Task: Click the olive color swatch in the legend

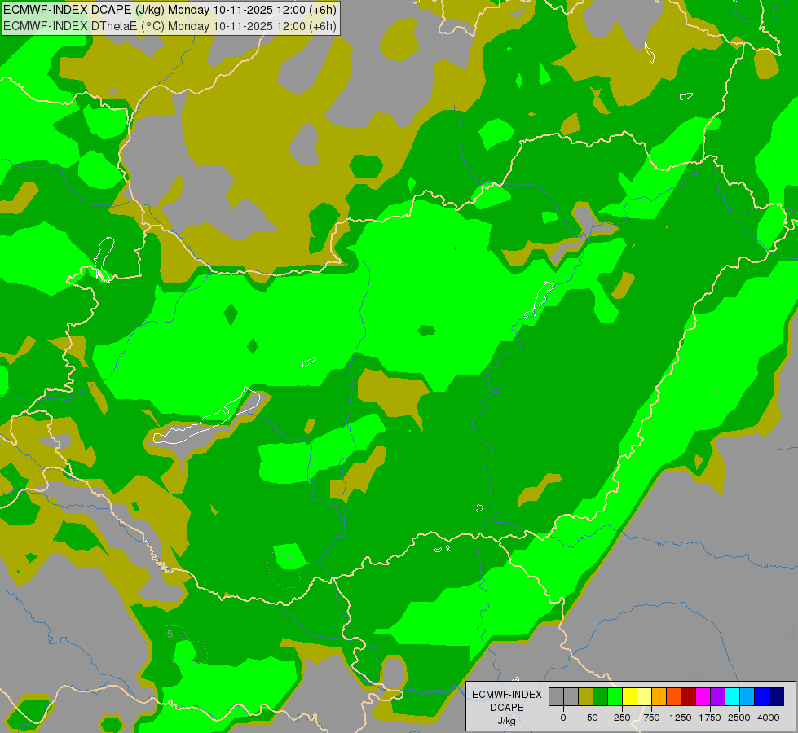Action: [x=585, y=696]
